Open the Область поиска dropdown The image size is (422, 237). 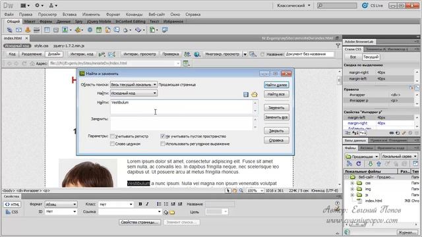pos(133,85)
